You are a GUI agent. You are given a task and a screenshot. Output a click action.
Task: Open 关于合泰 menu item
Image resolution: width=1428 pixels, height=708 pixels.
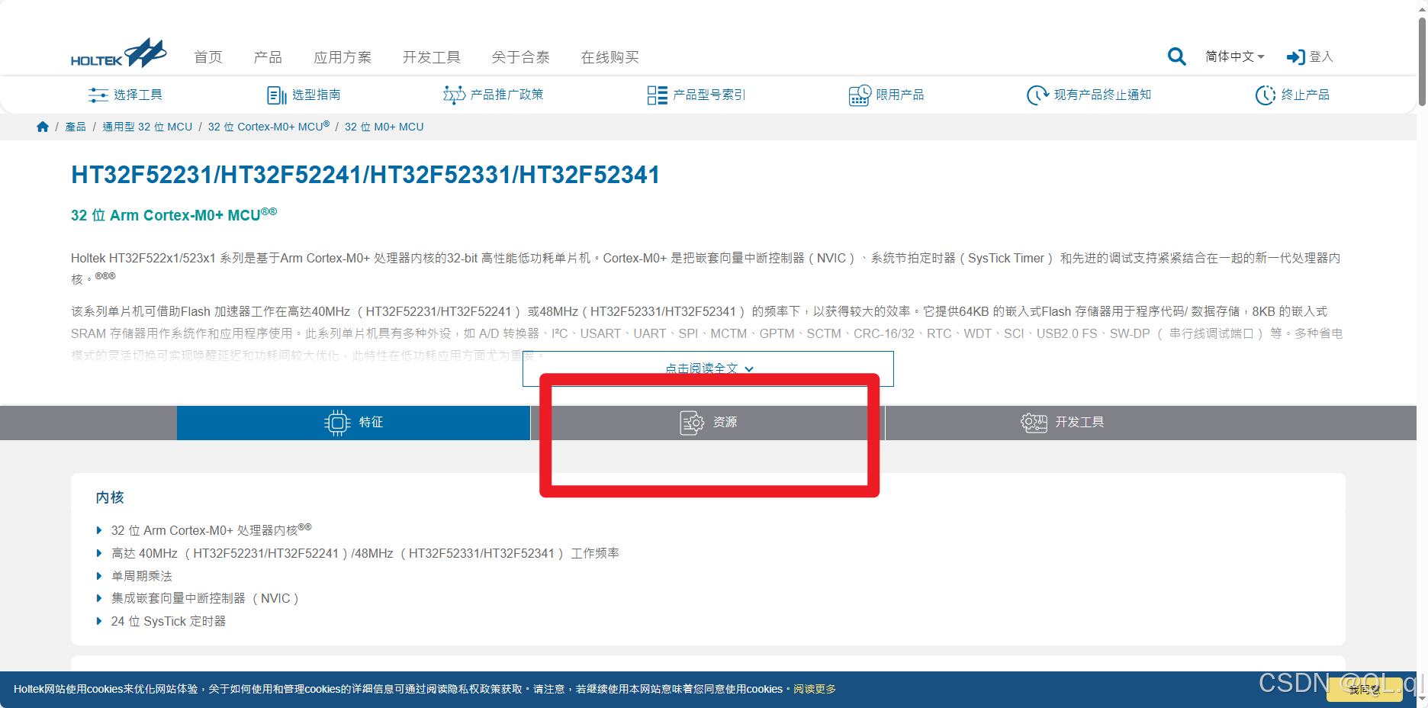pyautogui.click(x=521, y=57)
